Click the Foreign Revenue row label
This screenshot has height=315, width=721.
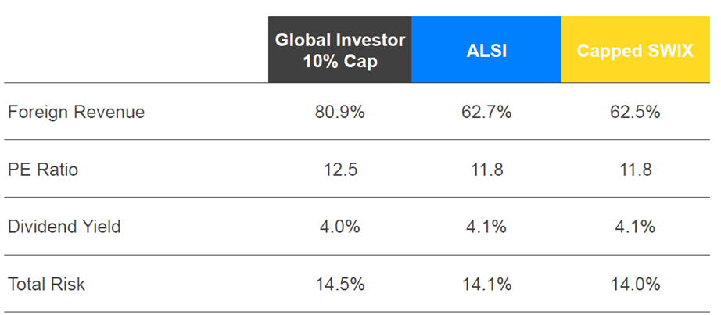(x=76, y=112)
